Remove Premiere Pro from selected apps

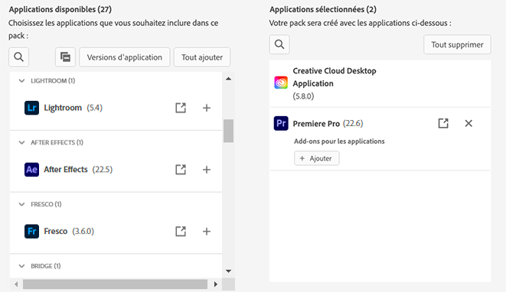click(468, 123)
